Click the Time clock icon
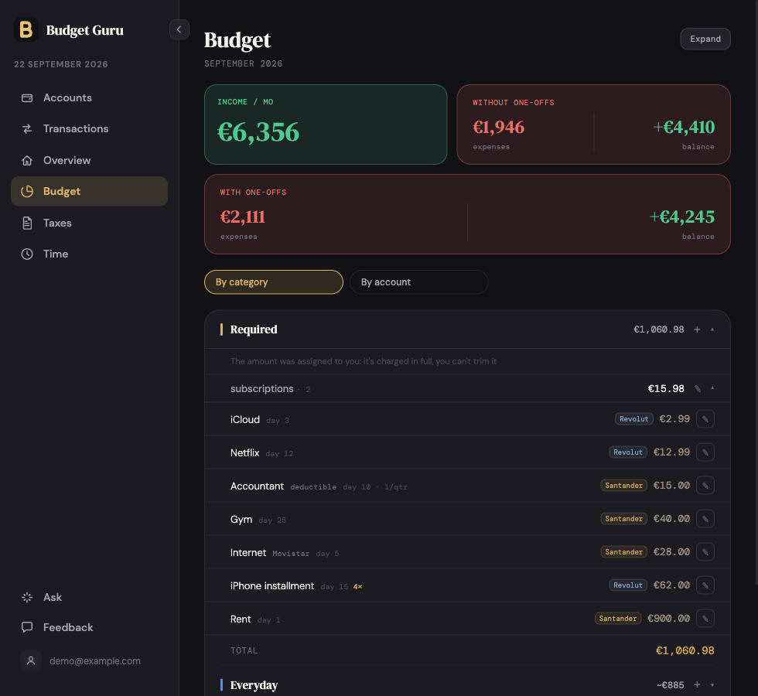This screenshot has width=758, height=696. 27,254
